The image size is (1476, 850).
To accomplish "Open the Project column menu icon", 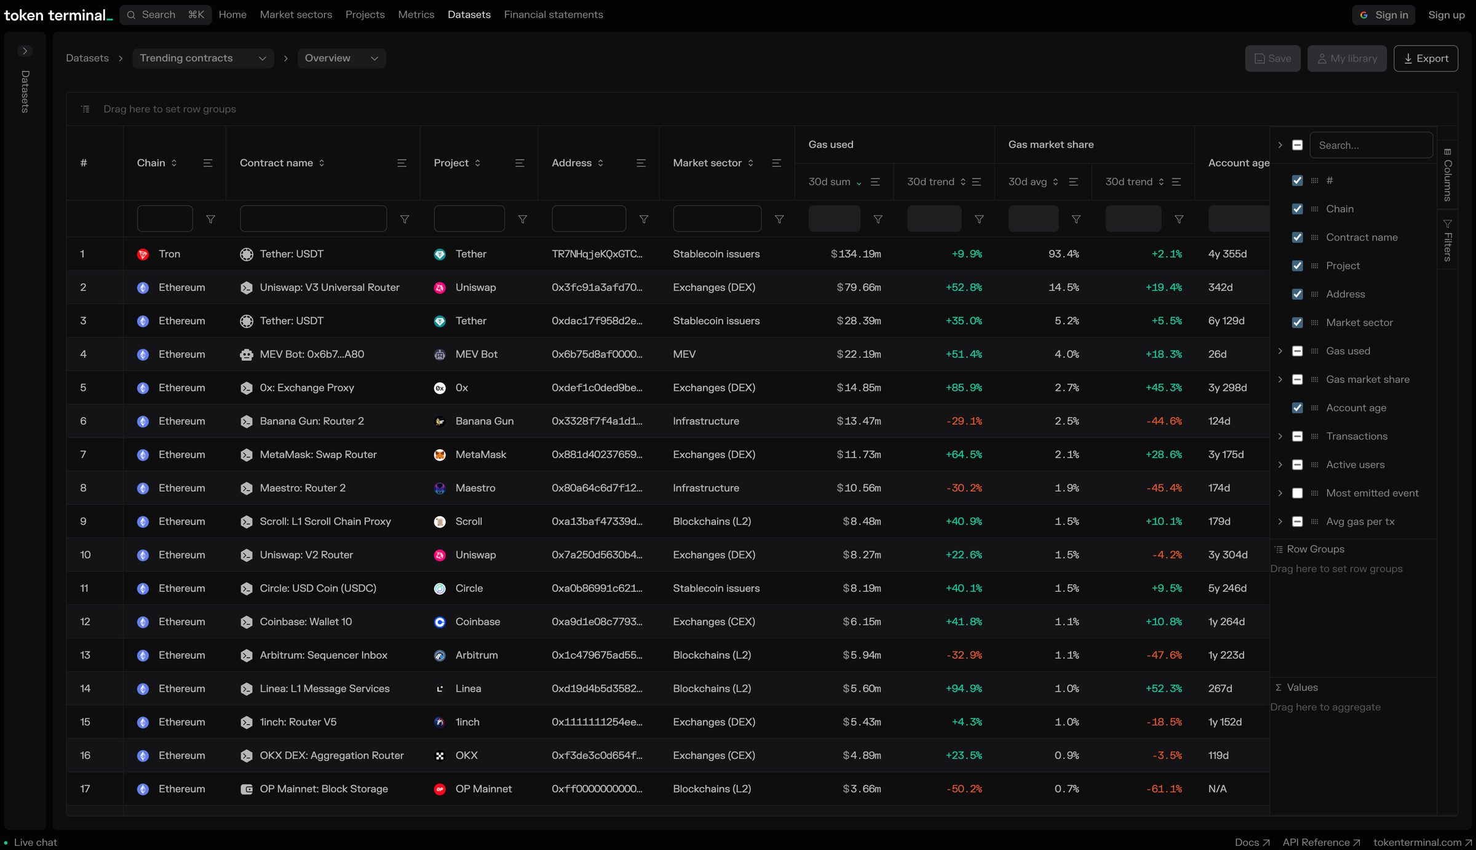I will [519, 163].
